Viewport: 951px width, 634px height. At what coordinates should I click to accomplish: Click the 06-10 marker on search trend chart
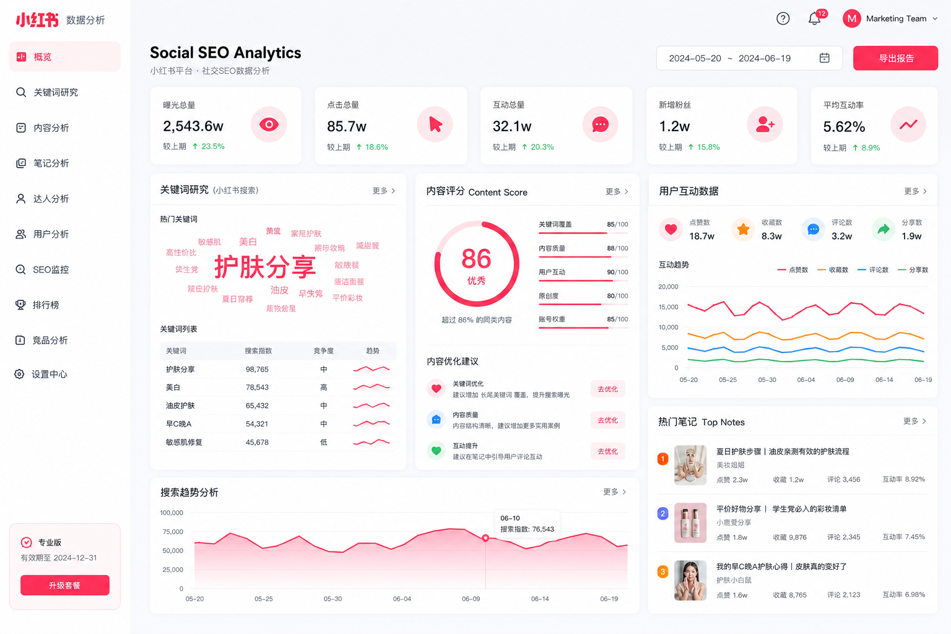pyautogui.click(x=485, y=538)
